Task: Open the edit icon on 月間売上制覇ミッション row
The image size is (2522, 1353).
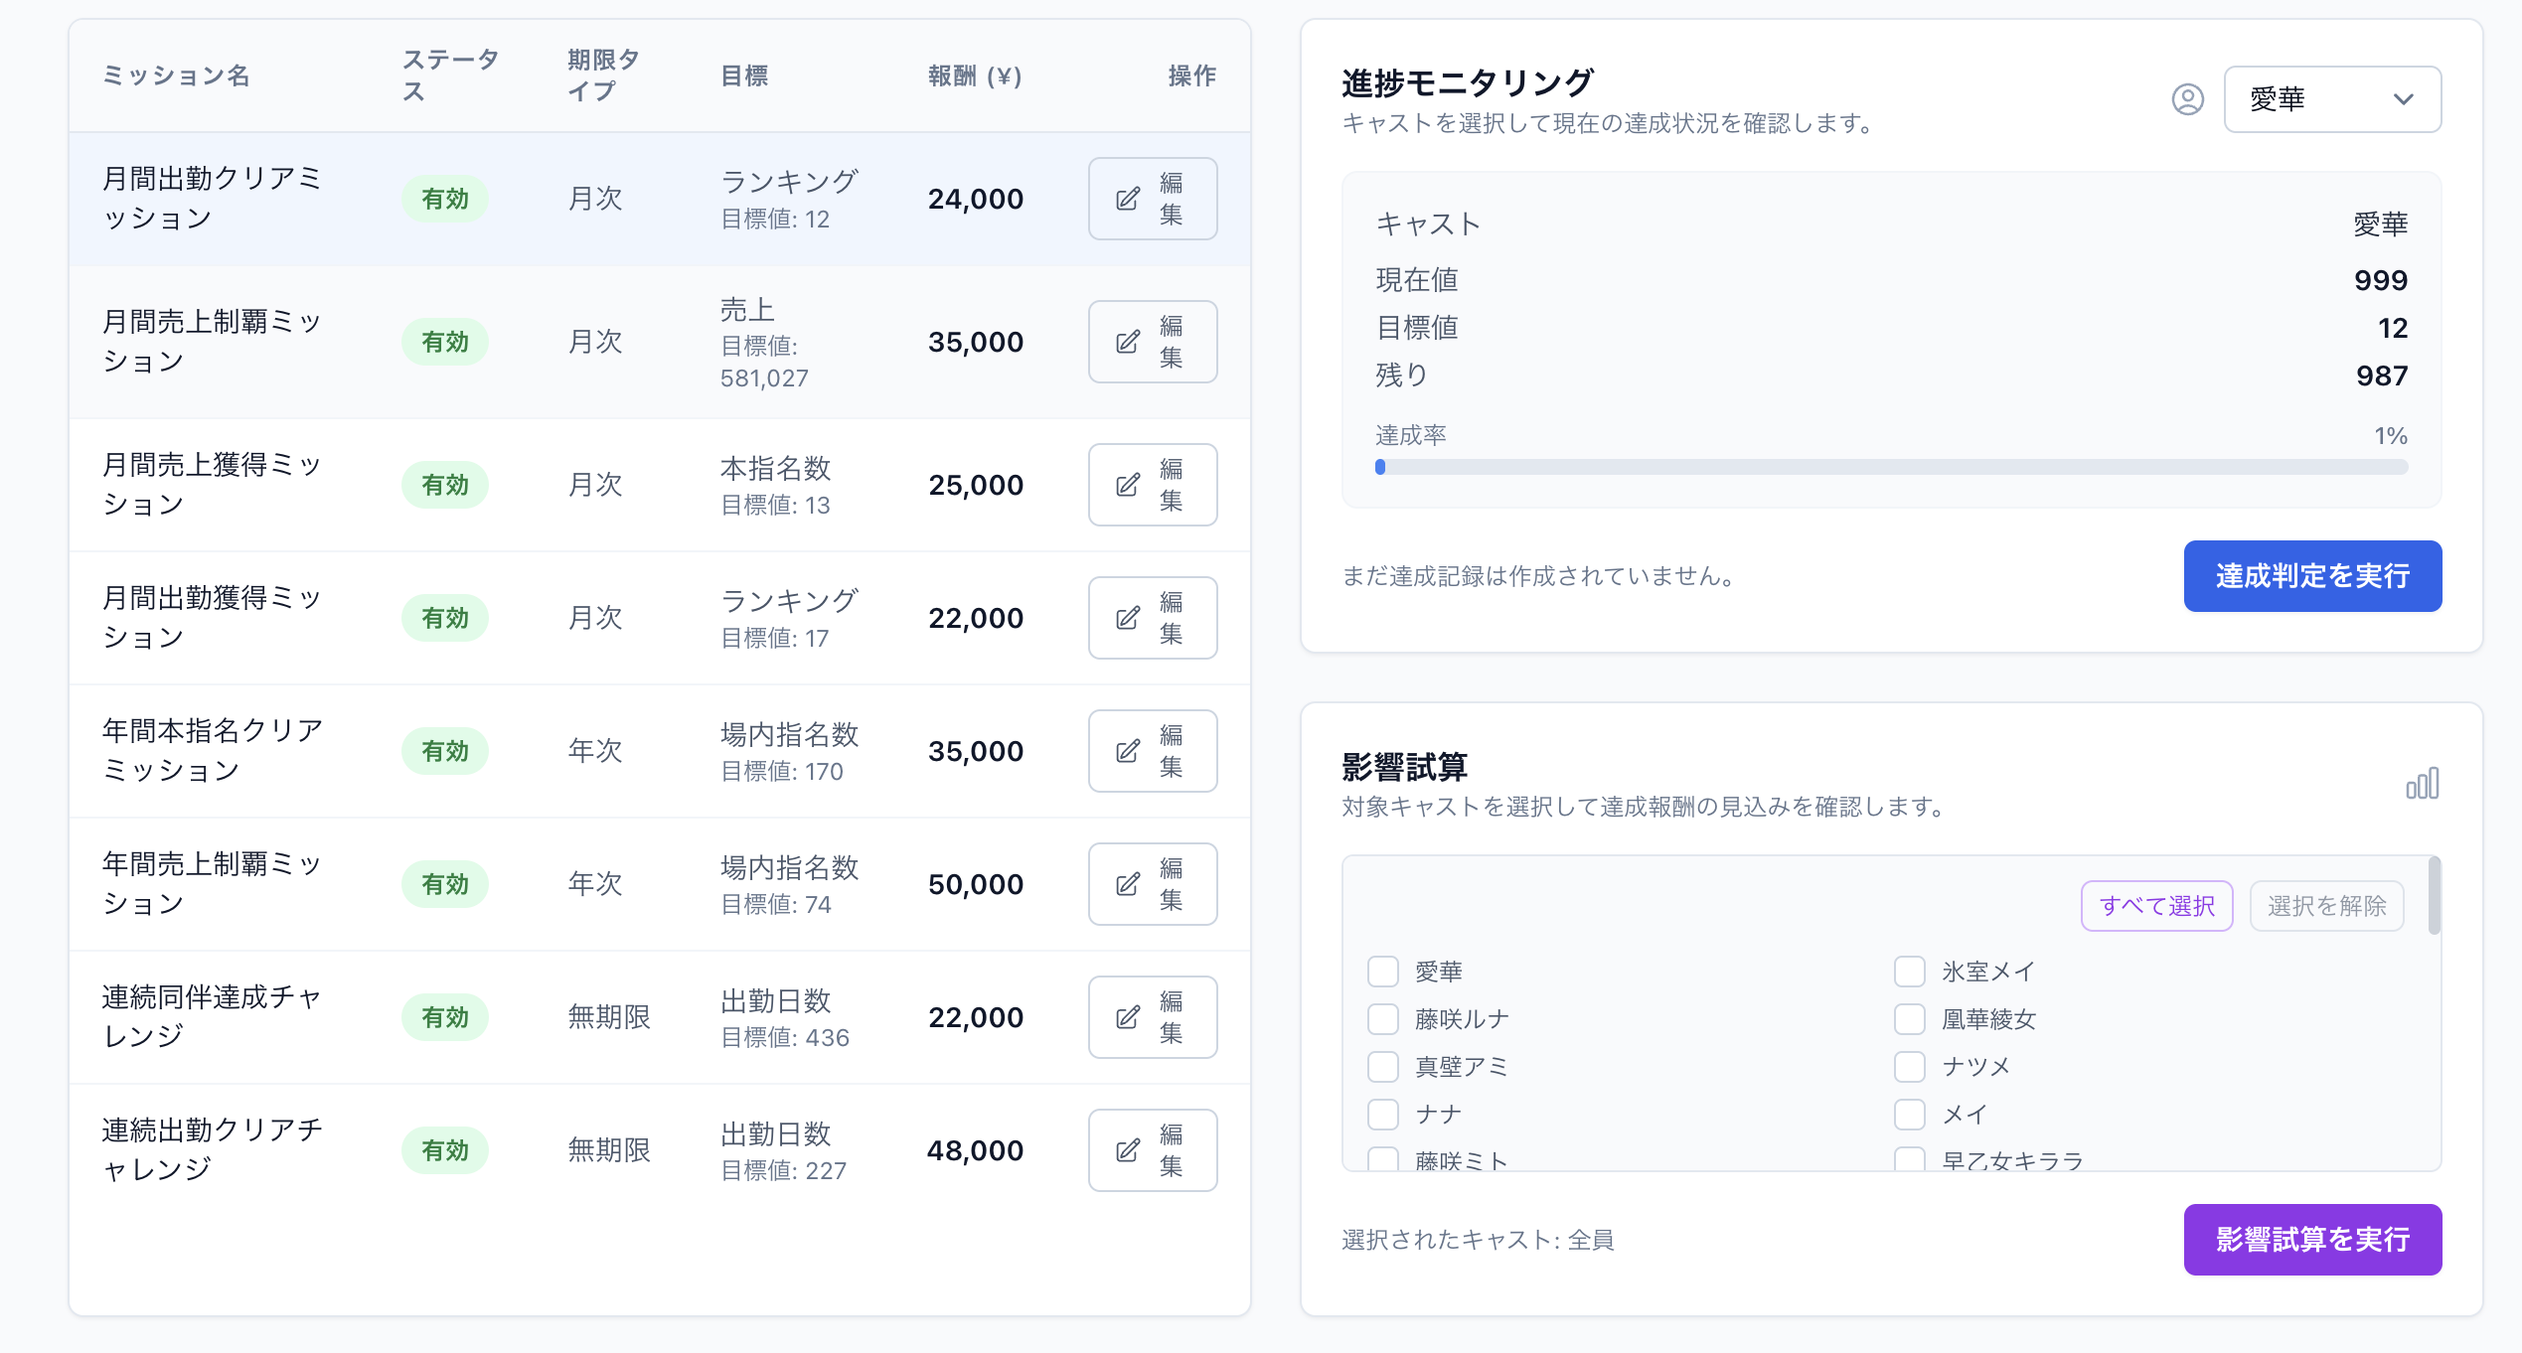Action: click(1125, 341)
